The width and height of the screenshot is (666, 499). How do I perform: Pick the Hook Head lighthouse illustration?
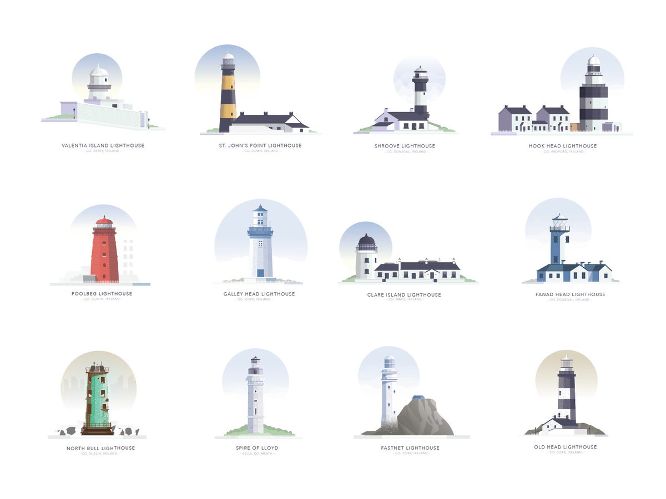562,91
